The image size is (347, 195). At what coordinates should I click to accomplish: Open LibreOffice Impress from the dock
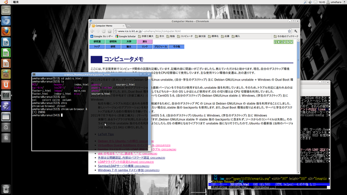(x=6, y=63)
